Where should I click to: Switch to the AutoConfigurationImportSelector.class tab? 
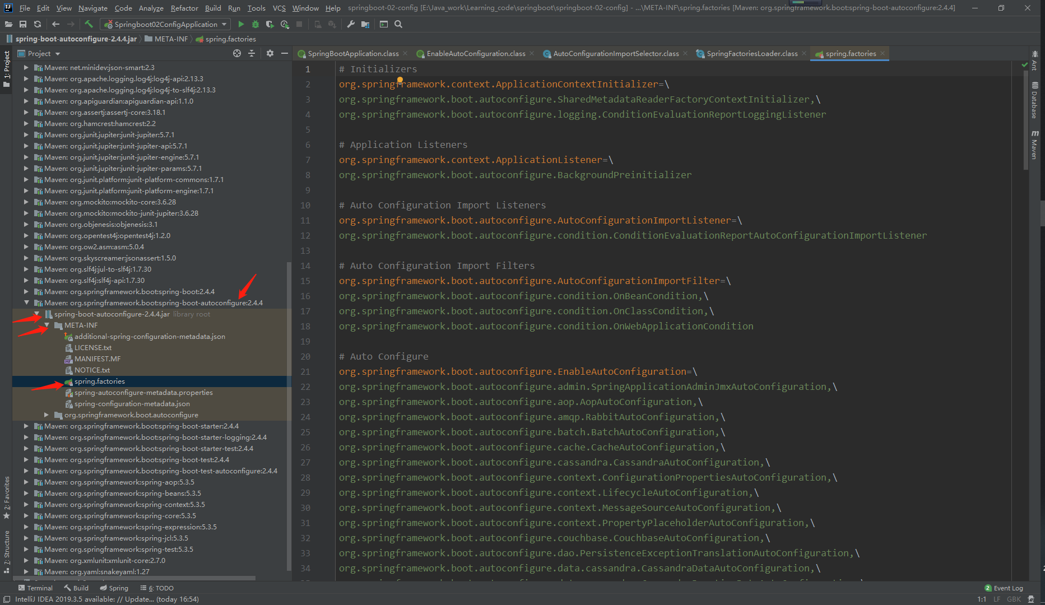click(x=616, y=53)
